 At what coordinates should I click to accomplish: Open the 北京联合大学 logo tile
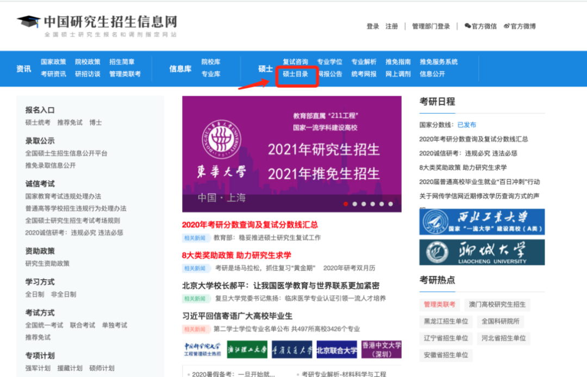tap(337, 350)
